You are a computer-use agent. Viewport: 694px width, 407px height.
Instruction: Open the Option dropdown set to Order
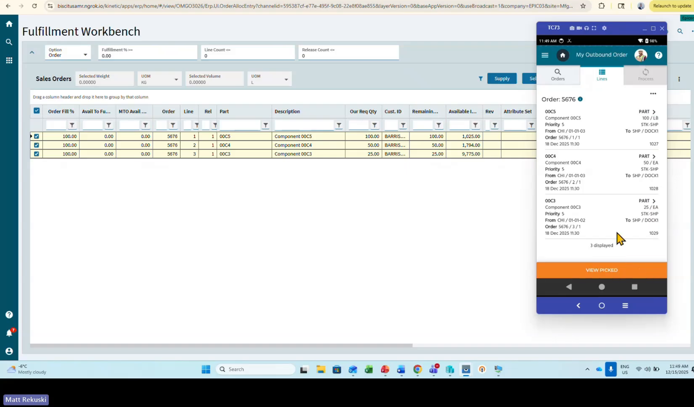coord(68,52)
